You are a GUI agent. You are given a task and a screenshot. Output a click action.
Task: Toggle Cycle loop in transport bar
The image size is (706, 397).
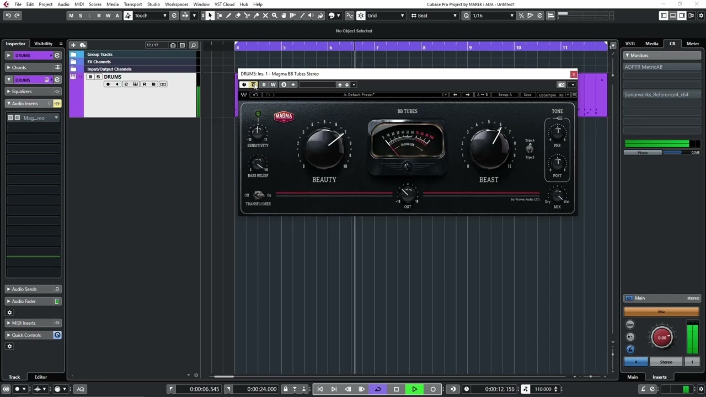(x=378, y=389)
